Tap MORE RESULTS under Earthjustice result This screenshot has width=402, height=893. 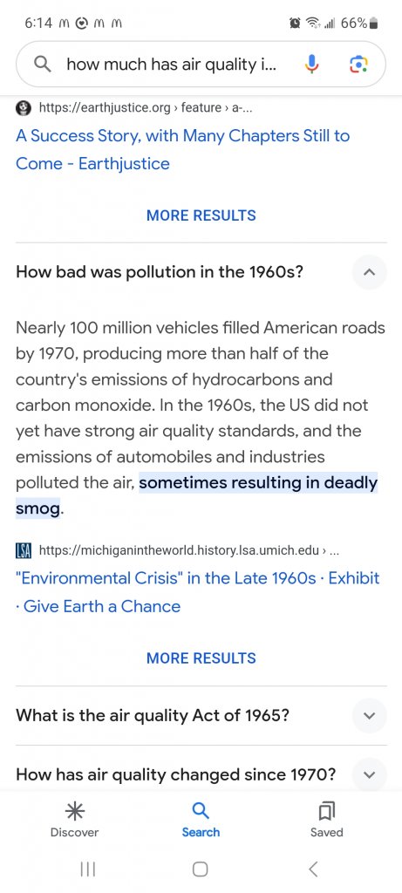point(201,215)
